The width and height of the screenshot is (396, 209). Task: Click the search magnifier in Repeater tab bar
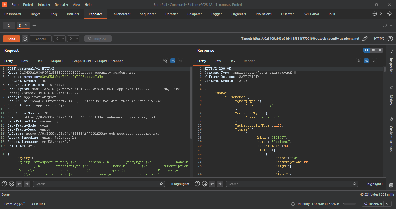385,26
